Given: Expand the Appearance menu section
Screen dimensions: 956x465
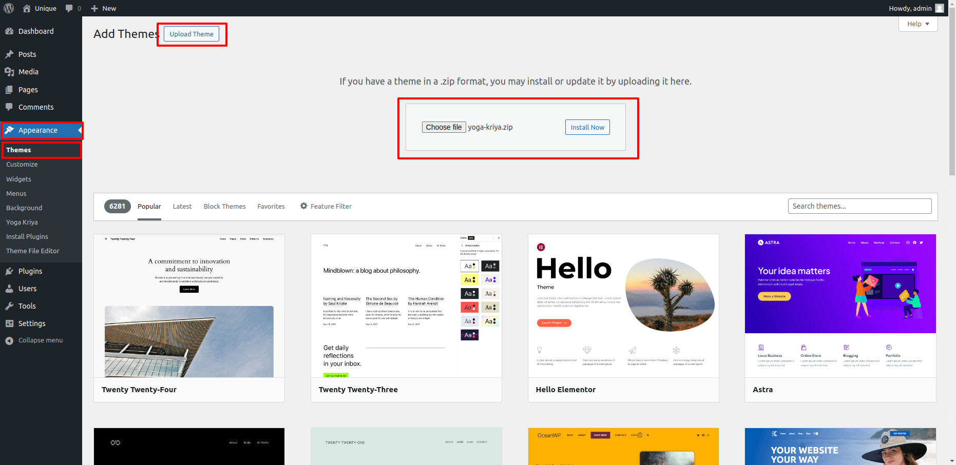Looking at the screenshot, I should [38, 130].
